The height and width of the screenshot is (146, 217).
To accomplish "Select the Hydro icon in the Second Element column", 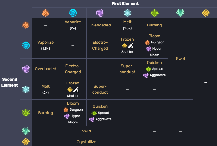I will tap(26, 45).
